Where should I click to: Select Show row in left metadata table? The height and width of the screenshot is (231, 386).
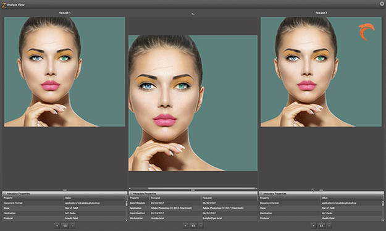[64, 208]
